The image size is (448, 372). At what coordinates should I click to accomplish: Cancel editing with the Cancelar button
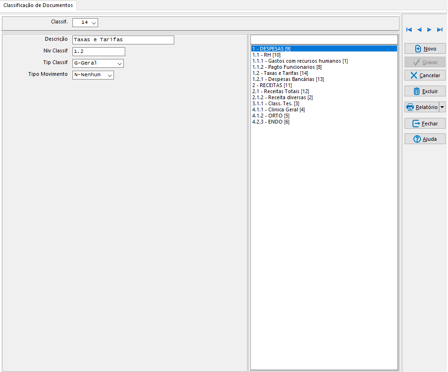tap(425, 75)
